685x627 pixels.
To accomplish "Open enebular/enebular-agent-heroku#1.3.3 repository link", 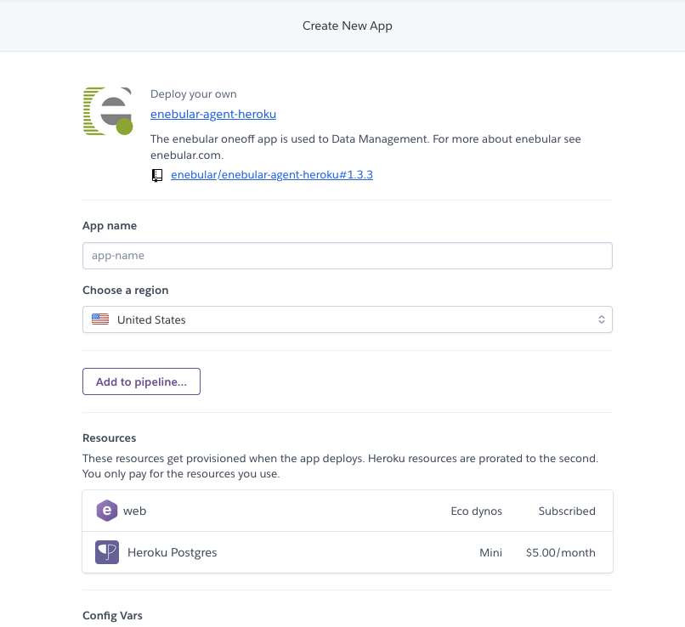I will pos(272,175).
